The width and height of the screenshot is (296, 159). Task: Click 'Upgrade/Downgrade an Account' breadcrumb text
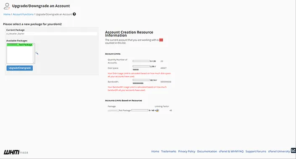(54, 14)
